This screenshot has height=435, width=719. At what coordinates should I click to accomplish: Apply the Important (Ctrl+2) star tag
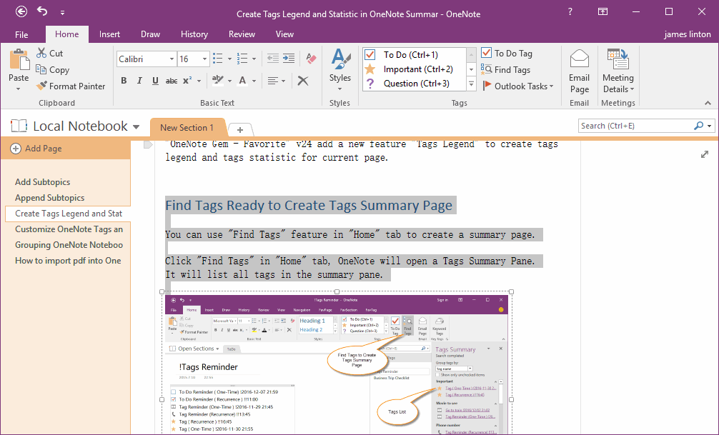(415, 69)
